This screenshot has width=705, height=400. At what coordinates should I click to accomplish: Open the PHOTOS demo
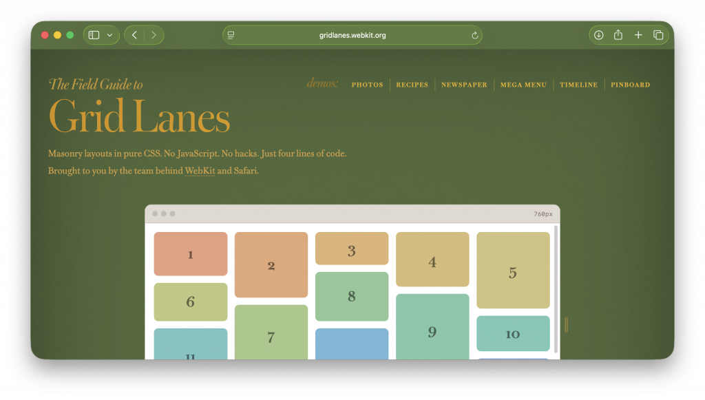coord(368,85)
